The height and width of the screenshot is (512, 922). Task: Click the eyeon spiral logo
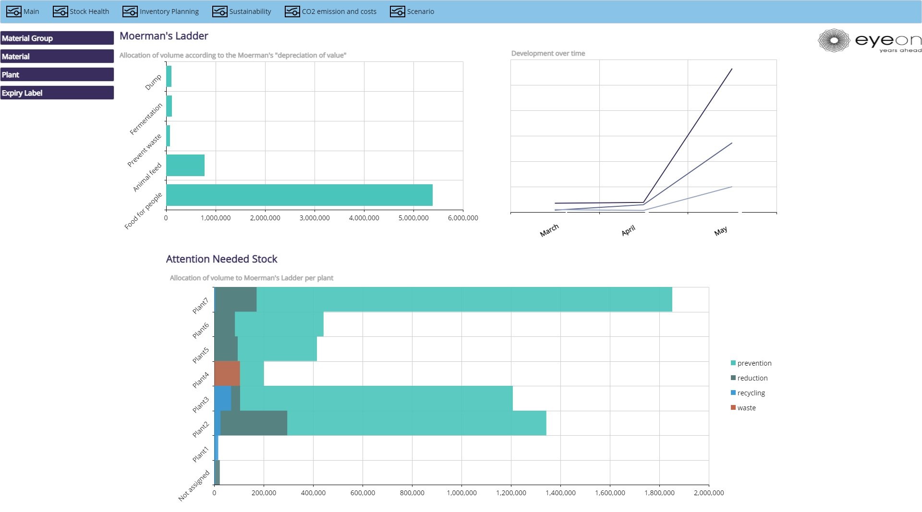click(x=834, y=41)
